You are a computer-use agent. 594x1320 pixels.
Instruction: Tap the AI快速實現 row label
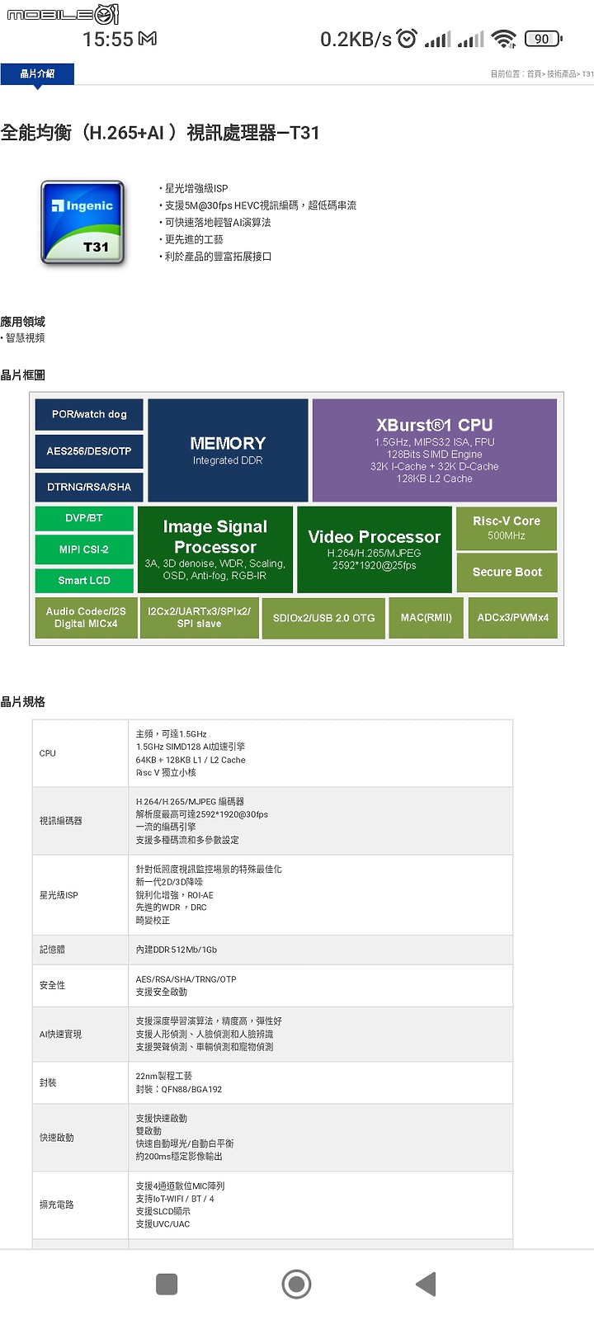pos(60,1035)
